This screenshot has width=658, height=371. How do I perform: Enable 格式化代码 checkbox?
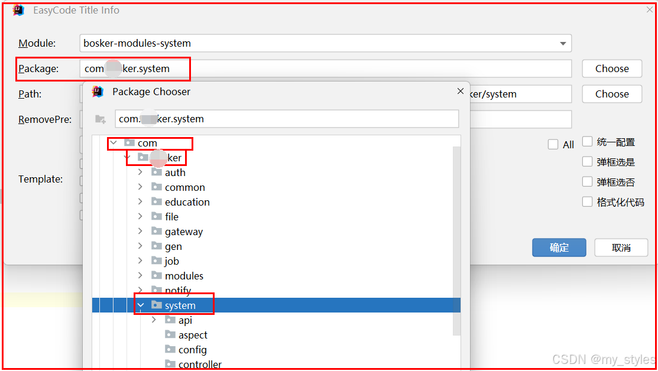point(587,201)
